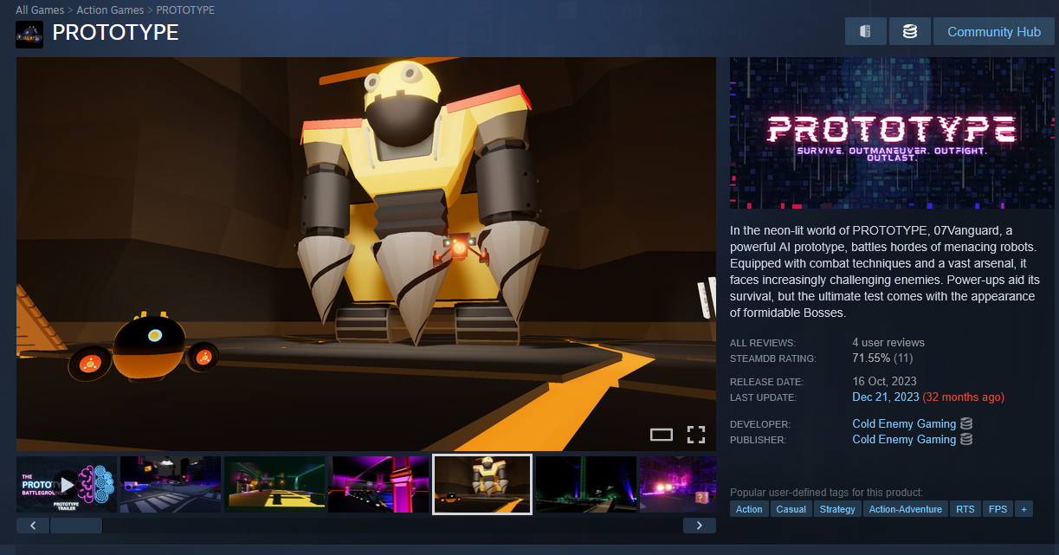Move the thumbnail strip left with the arrow

pos(33,526)
